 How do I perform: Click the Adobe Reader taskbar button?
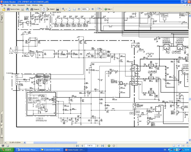[x=76, y=150]
